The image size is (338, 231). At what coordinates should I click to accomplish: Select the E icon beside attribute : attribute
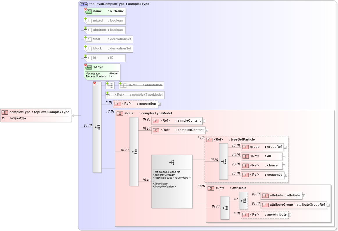(x=265, y=196)
